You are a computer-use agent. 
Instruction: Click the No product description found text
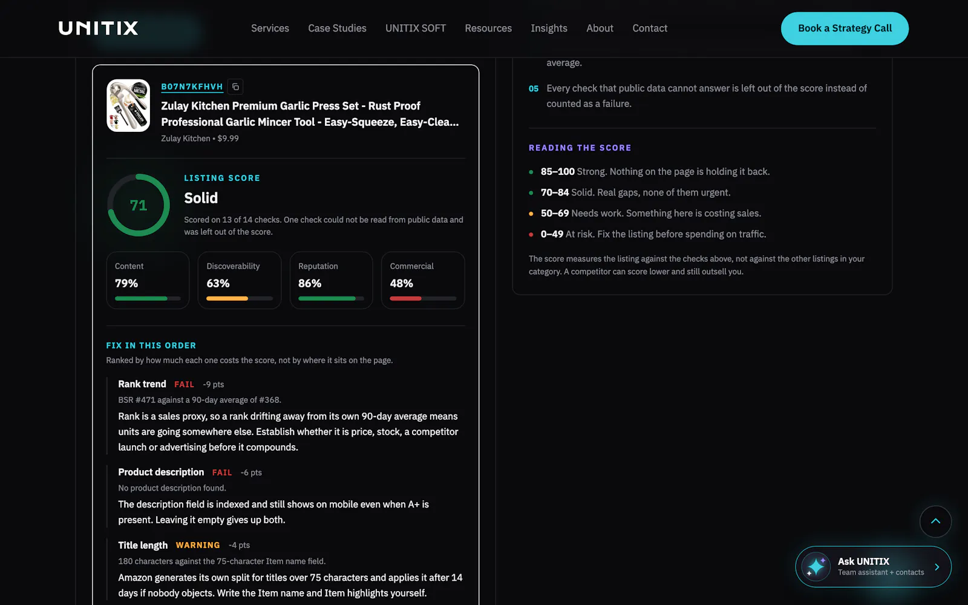click(172, 488)
